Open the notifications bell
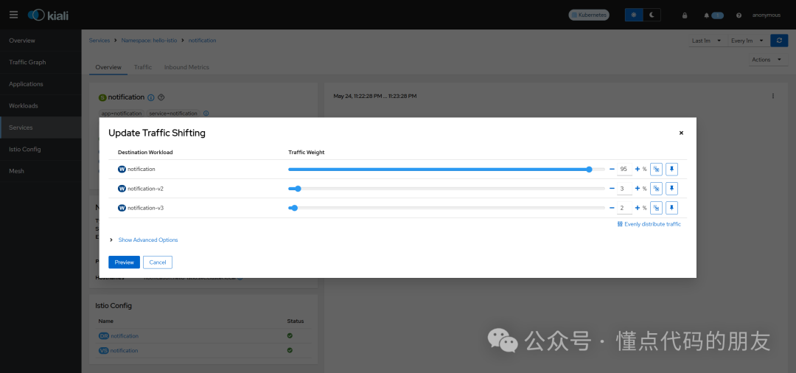796x373 pixels. tap(707, 15)
